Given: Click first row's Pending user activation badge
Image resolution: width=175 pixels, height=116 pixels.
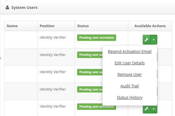Looking at the screenshot, I should coord(96,38).
